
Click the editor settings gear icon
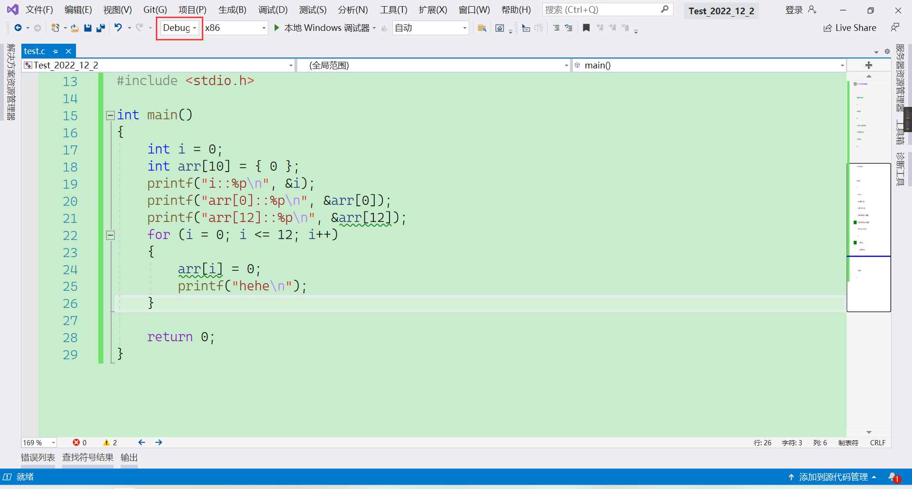(887, 51)
